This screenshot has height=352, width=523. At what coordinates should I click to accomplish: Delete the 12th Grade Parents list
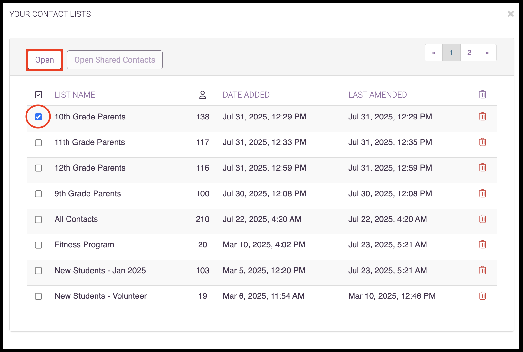point(482,168)
